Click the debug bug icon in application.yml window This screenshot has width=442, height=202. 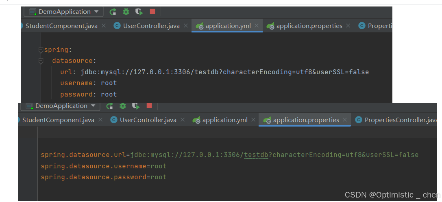[x=126, y=12]
